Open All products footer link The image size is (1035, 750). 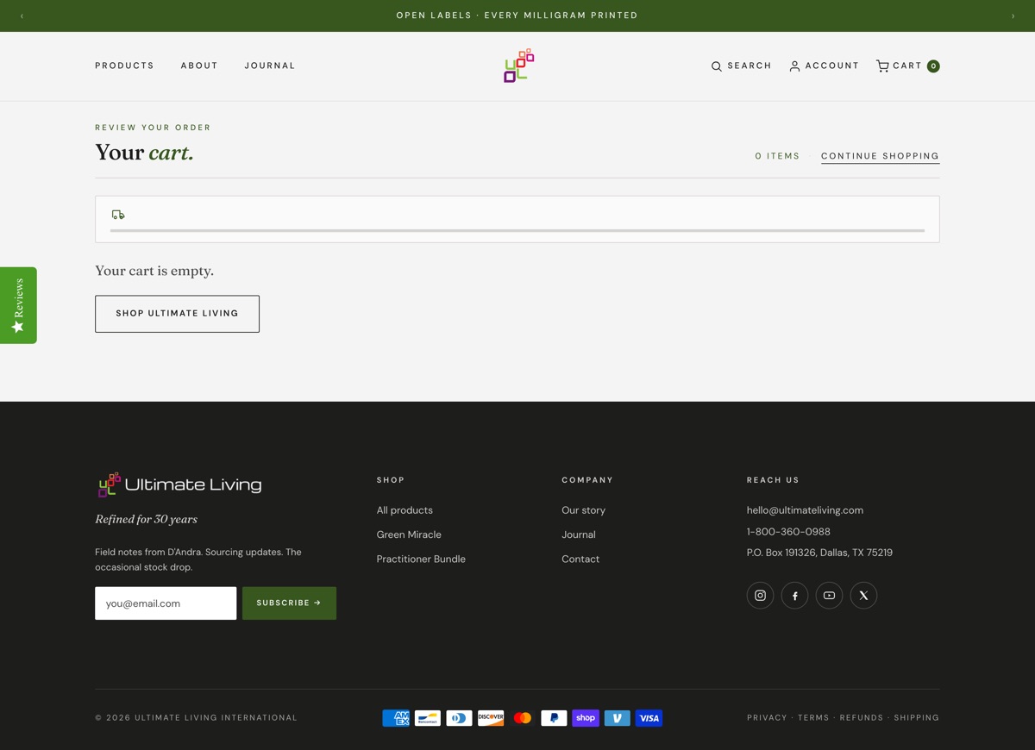coord(405,510)
